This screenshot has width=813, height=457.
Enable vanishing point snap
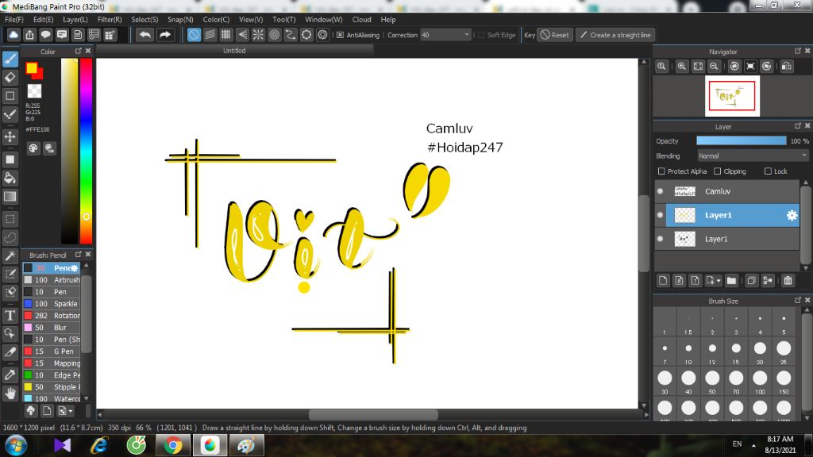click(x=242, y=35)
